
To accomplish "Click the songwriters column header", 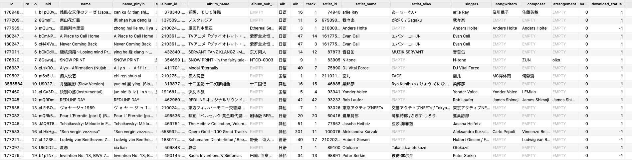I will 506,4.
